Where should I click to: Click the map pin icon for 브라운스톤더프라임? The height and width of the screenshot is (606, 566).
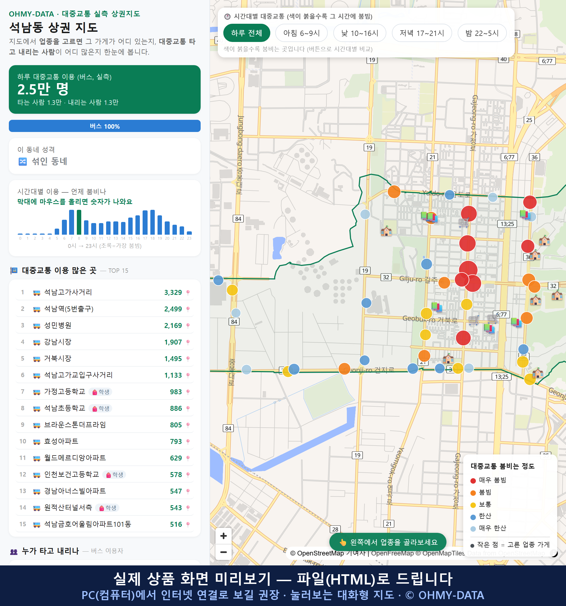[x=188, y=425]
